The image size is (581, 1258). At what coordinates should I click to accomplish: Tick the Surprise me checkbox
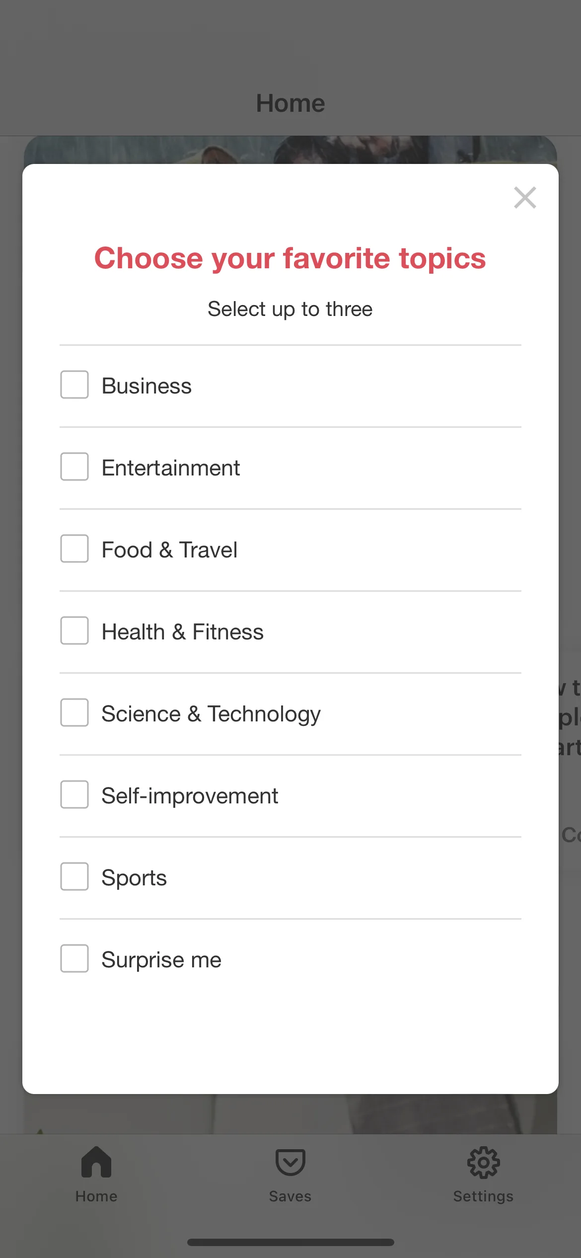point(74,958)
